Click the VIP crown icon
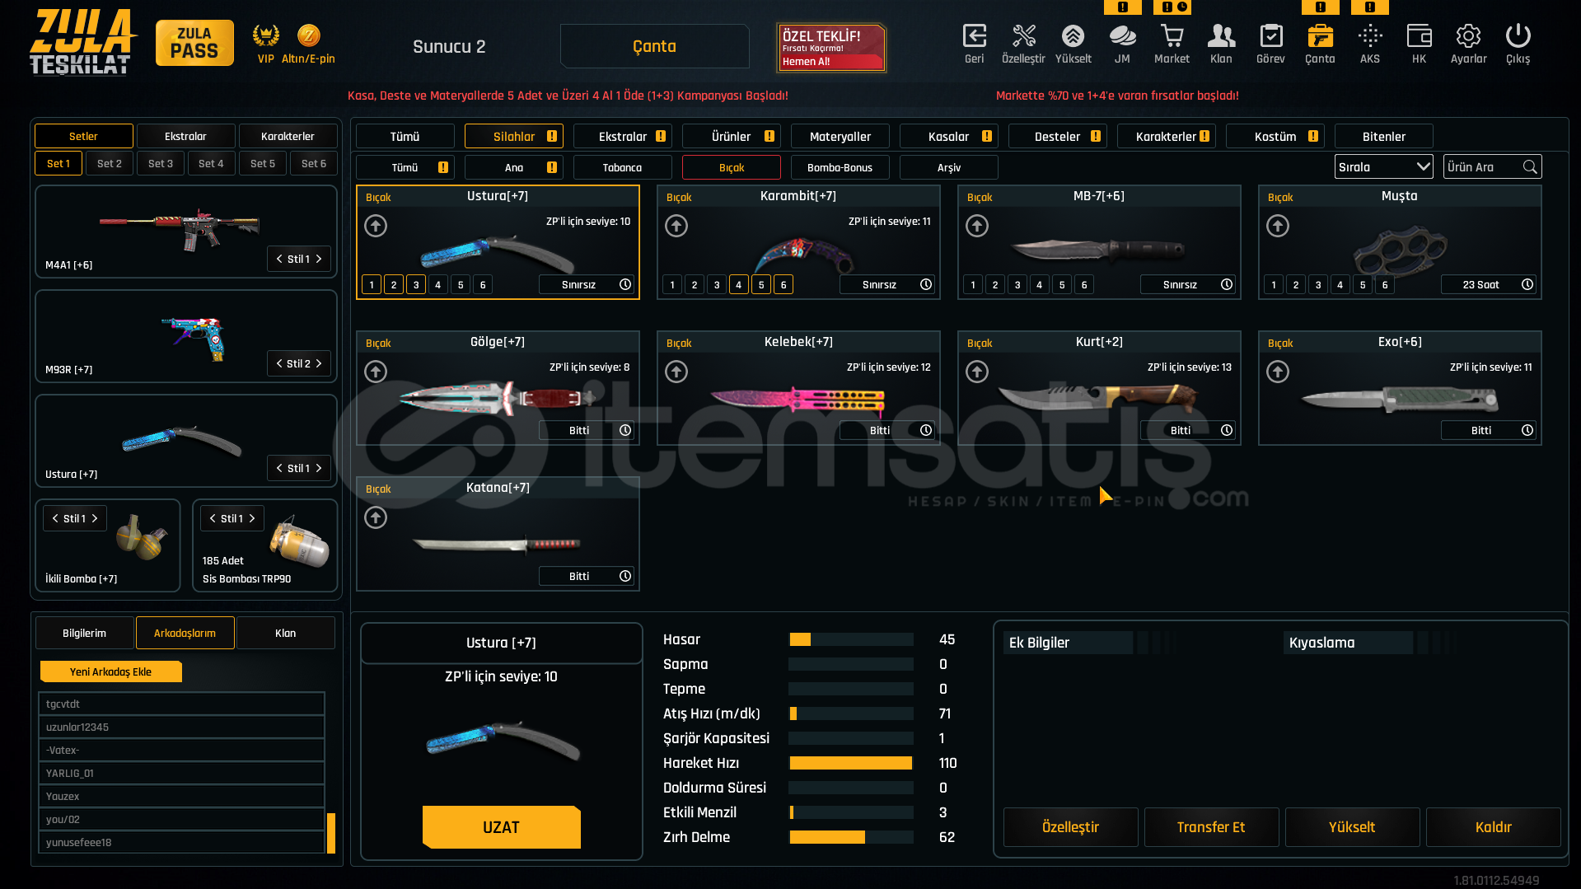 coord(265,35)
